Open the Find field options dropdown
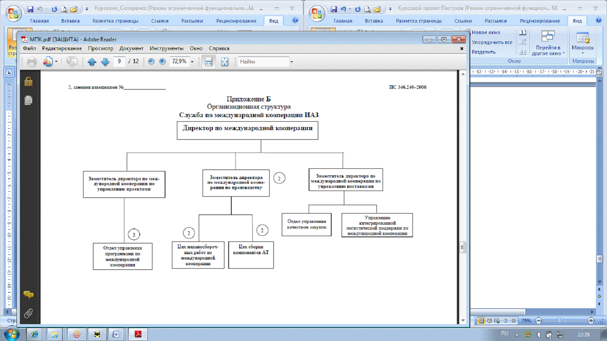 click(x=291, y=62)
